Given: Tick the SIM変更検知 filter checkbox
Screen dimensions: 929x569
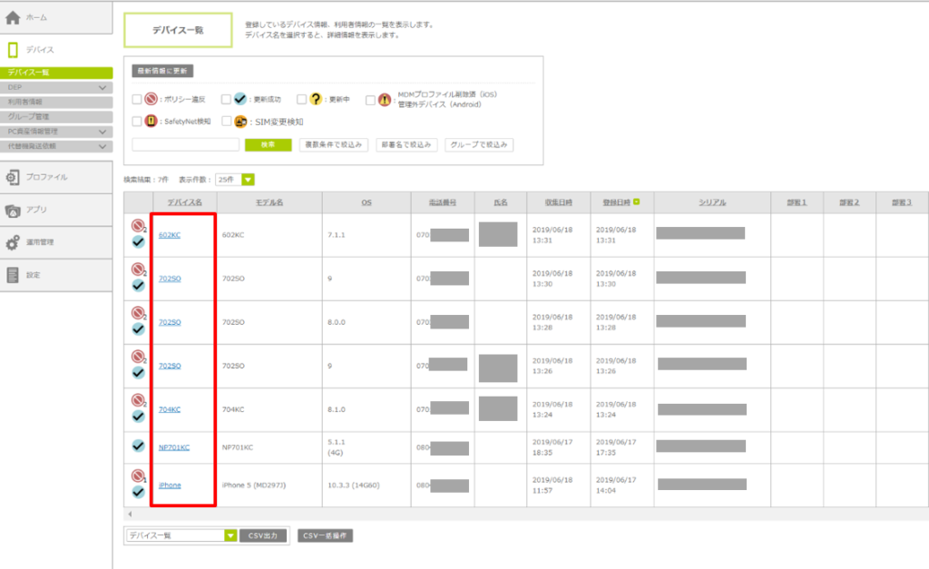Looking at the screenshot, I should point(226,121).
